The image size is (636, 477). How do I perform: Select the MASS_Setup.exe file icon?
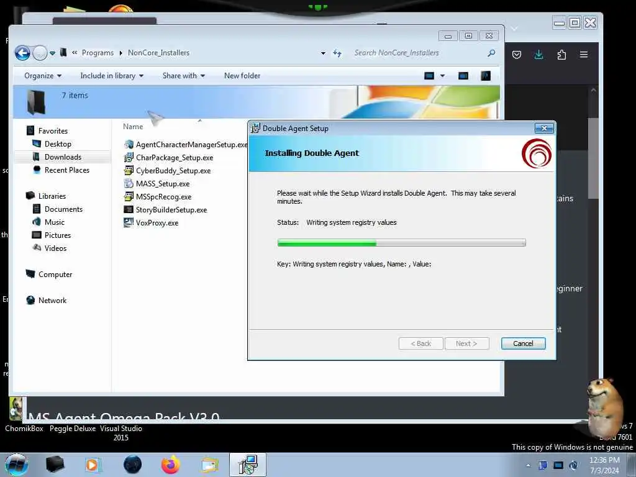tap(129, 183)
